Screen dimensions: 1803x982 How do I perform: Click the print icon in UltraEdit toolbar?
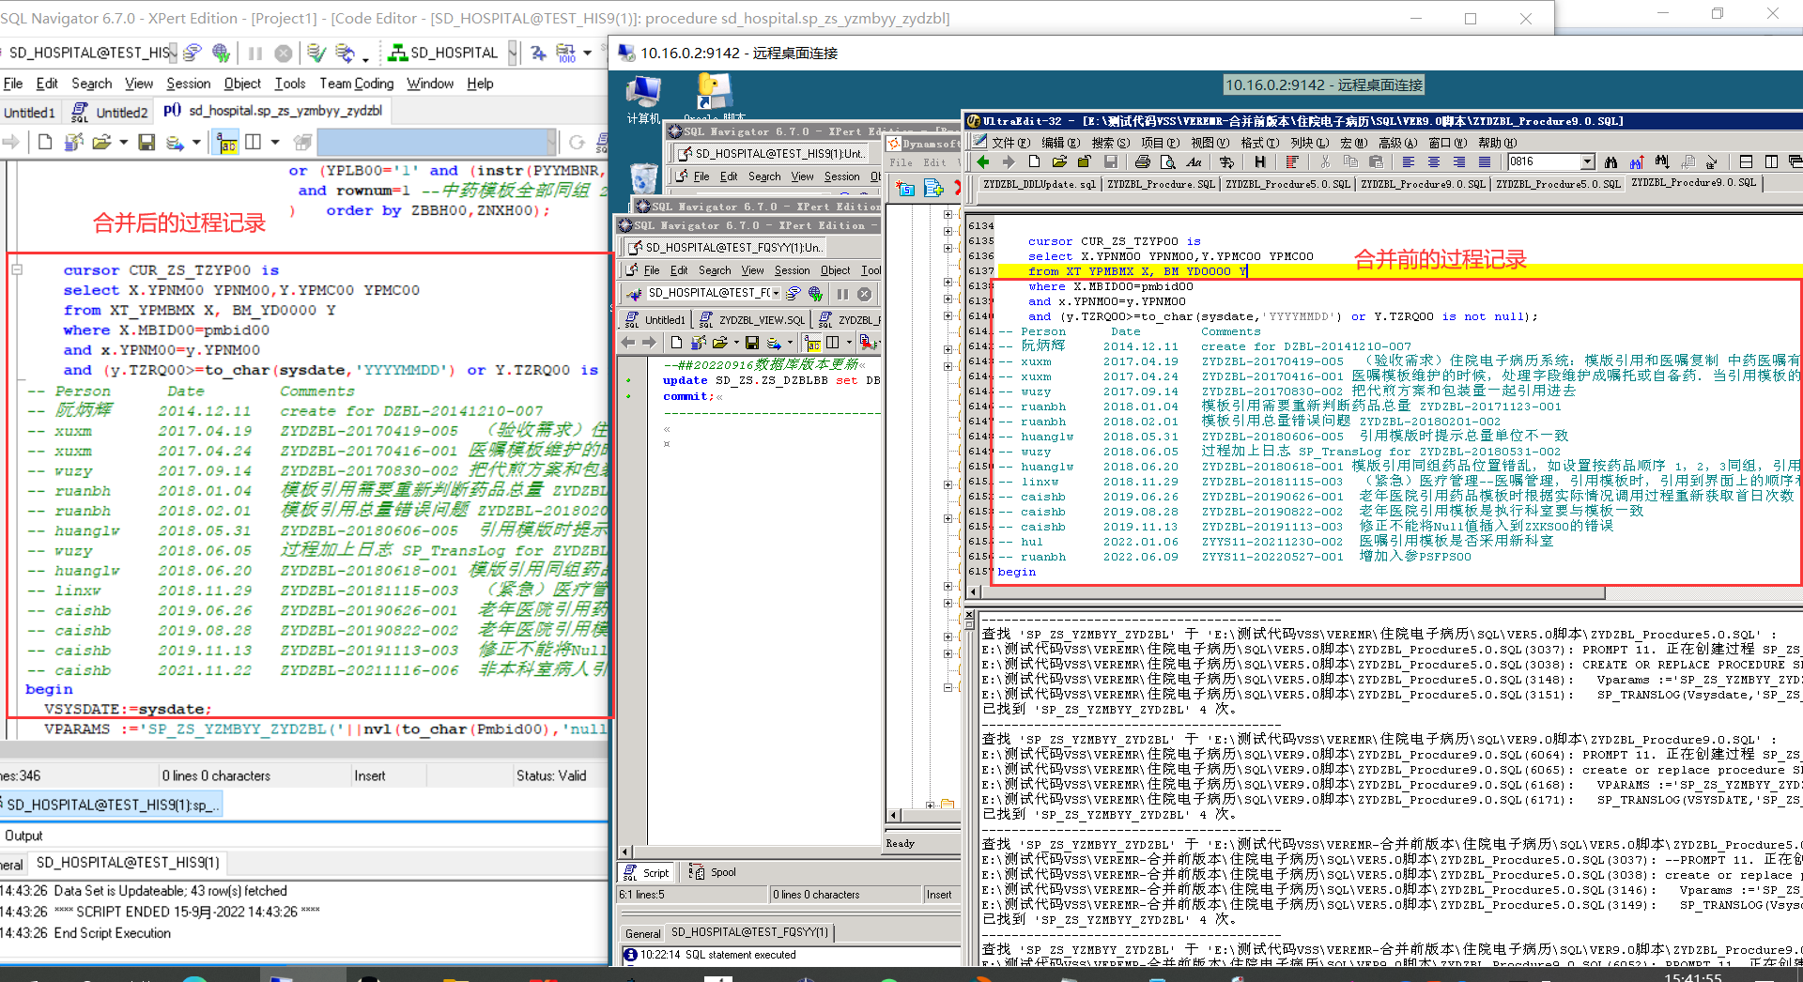click(1142, 162)
